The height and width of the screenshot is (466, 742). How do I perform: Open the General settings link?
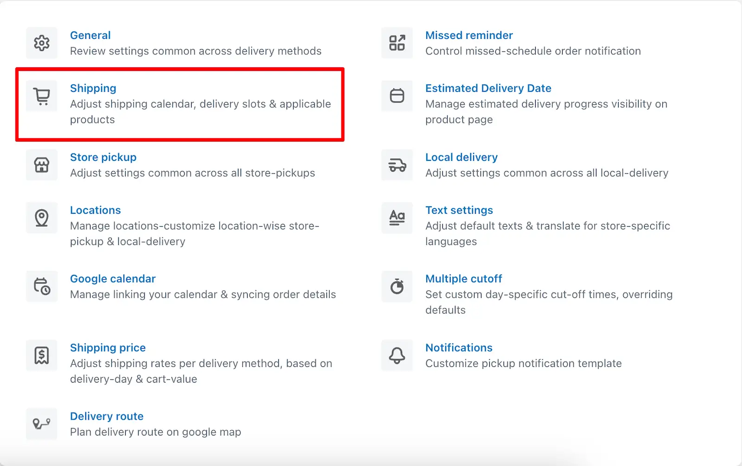90,35
